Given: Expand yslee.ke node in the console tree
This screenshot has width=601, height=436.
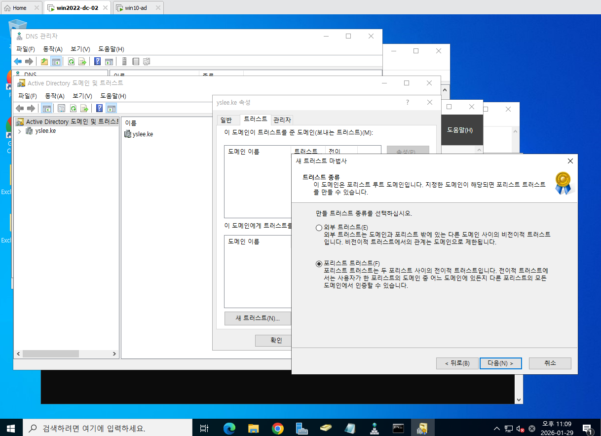Looking at the screenshot, I should point(19,131).
